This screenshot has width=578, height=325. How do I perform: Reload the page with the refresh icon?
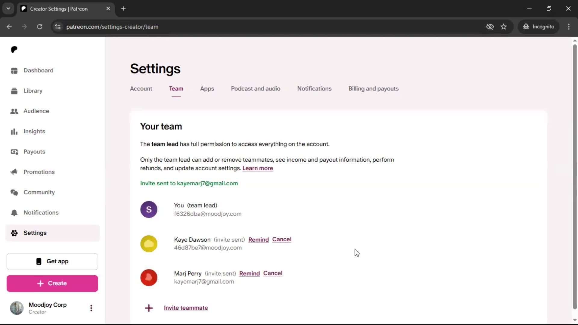tap(39, 27)
